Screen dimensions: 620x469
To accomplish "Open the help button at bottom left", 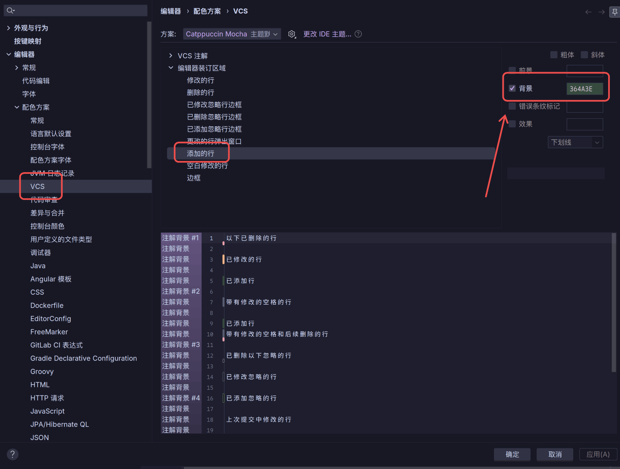I will point(13,454).
